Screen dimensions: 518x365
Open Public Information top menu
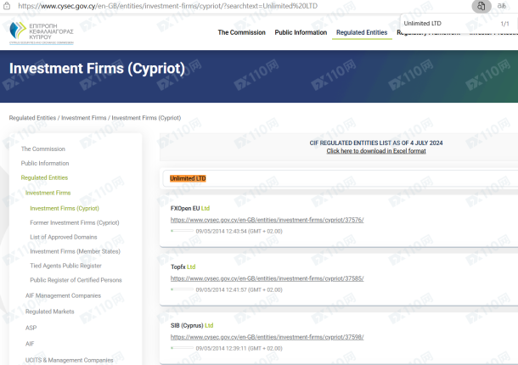301,32
